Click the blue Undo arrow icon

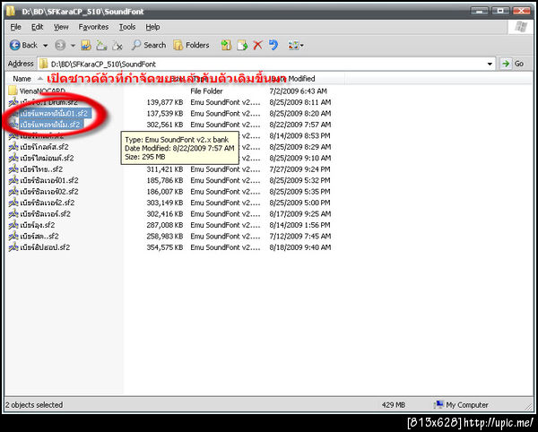(x=273, y=45)
